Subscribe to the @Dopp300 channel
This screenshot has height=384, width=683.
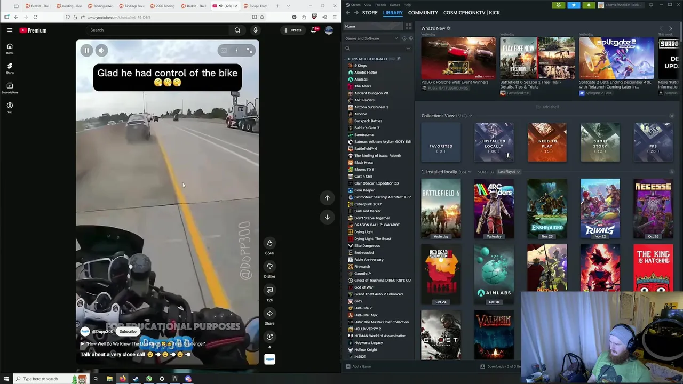click(128, 332)
